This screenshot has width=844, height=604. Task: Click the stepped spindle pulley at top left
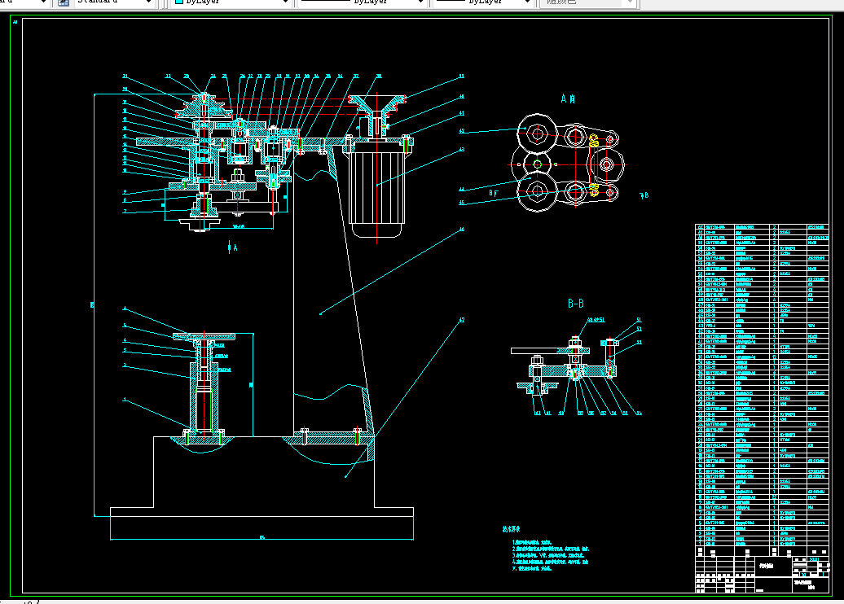tap(204, 107)
